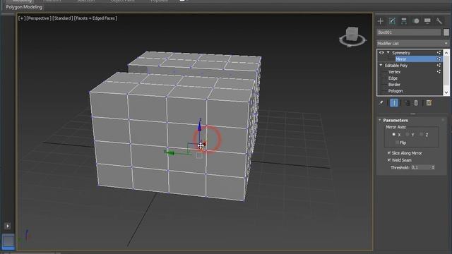The width and height of the screenshot is (452, 254).
Task: Select the Vertex sub-object level
Action: point(394,72)
